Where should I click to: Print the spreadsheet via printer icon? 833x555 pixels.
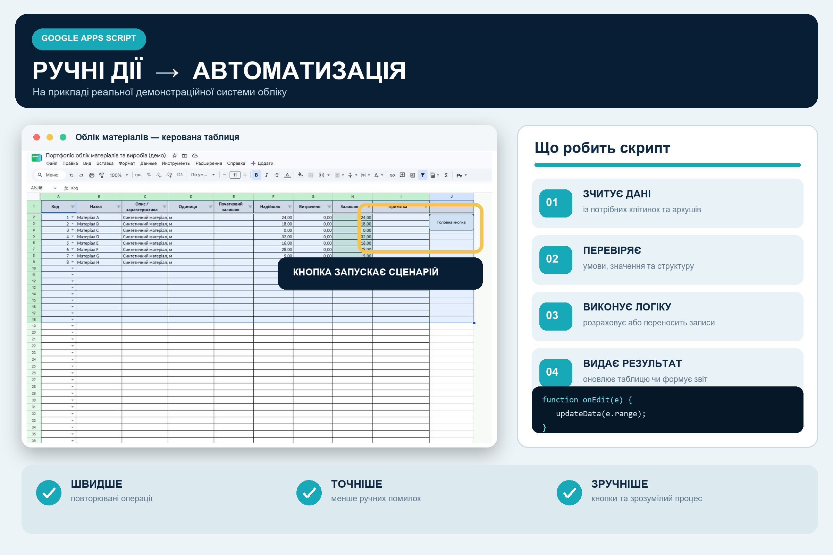point(92,175)
